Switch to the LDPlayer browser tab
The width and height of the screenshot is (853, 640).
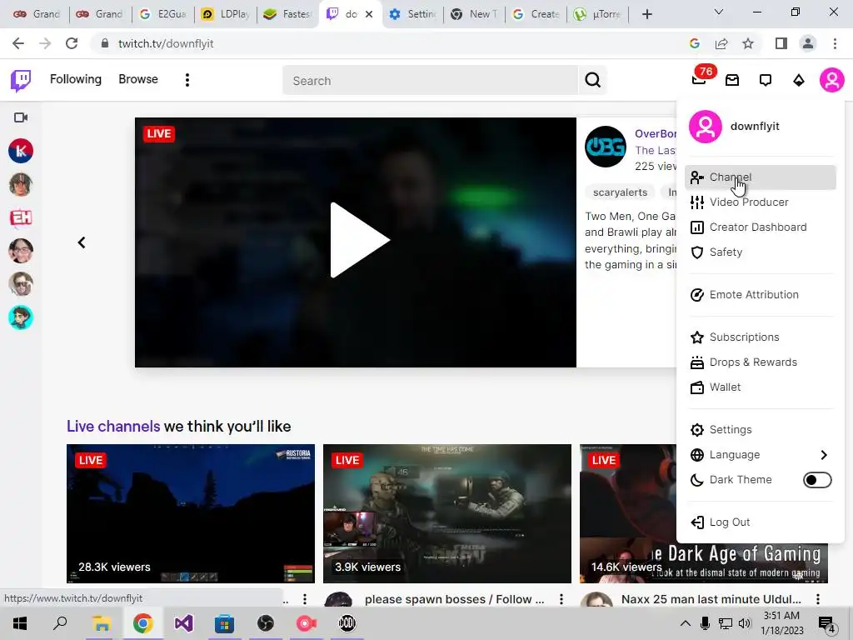(x=227, y=14)
